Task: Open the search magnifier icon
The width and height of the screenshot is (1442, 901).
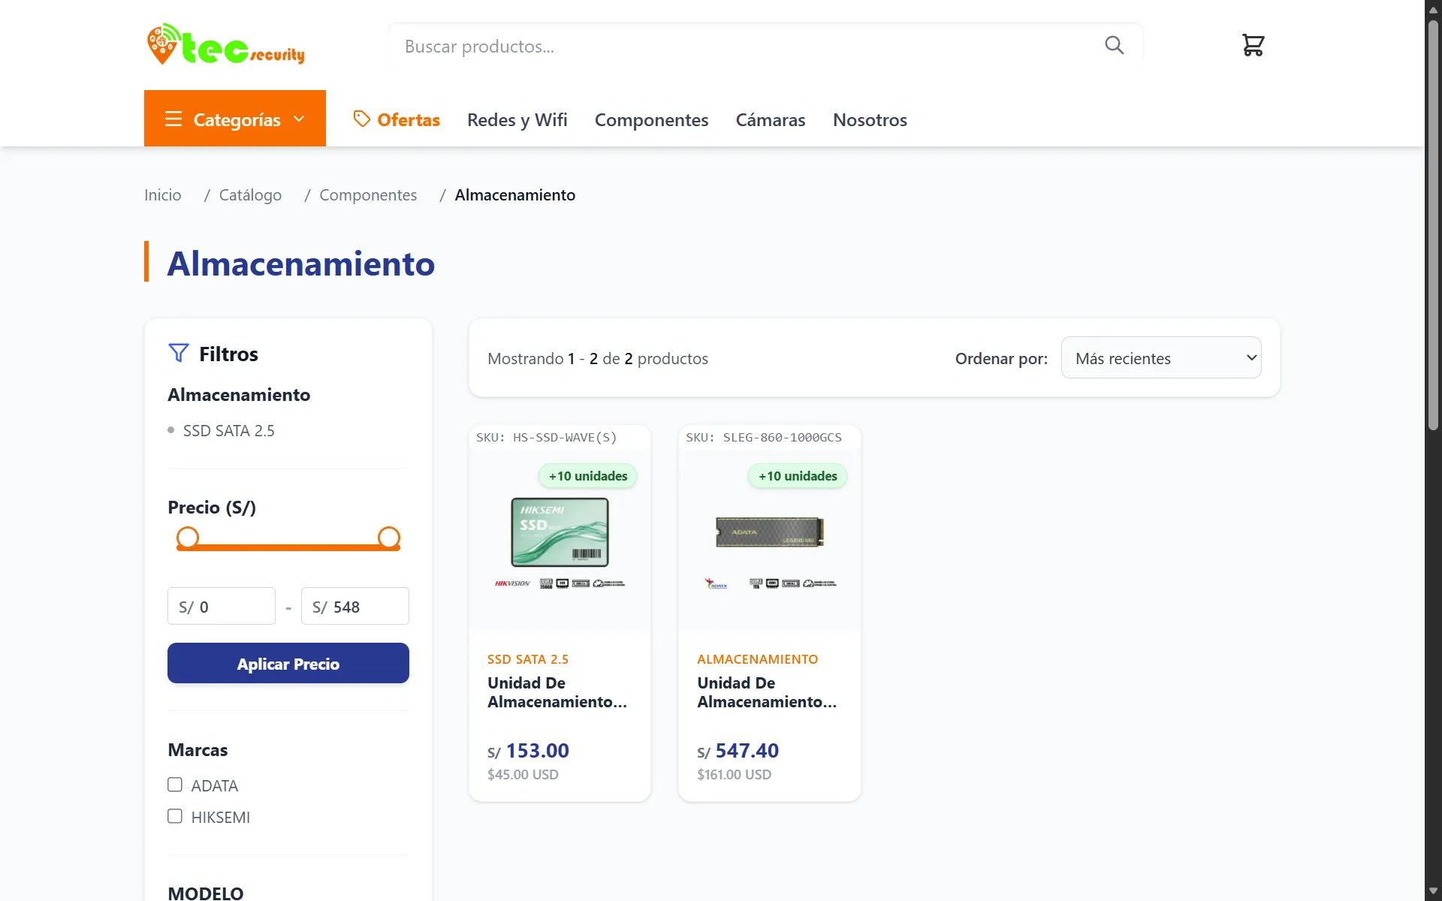Action: (1114, 45)
